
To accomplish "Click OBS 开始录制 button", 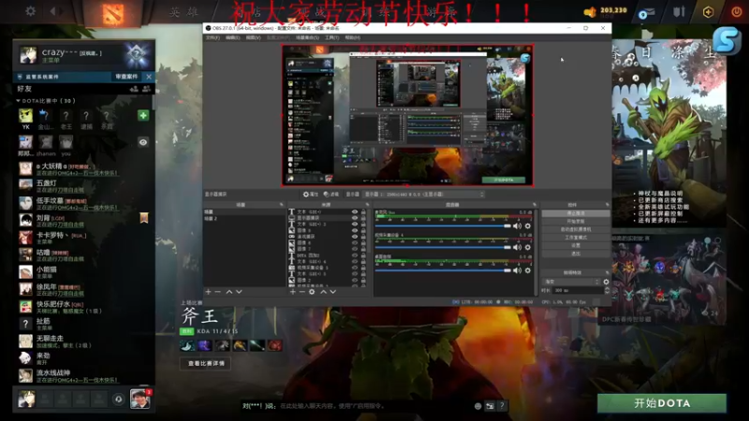I will (576, 222).
